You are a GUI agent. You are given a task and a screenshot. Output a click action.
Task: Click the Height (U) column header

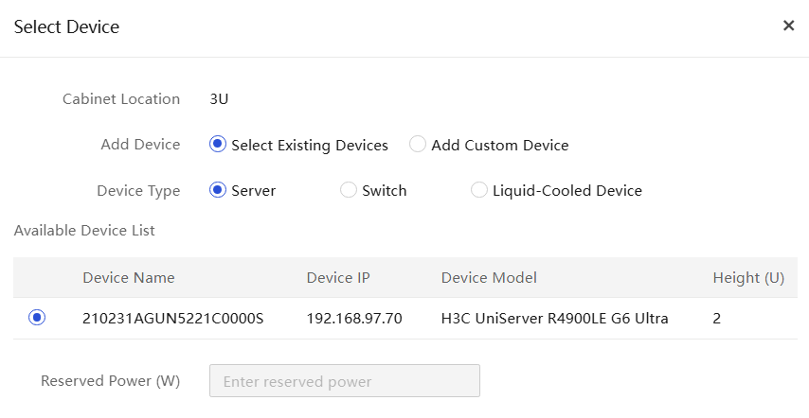748,278
